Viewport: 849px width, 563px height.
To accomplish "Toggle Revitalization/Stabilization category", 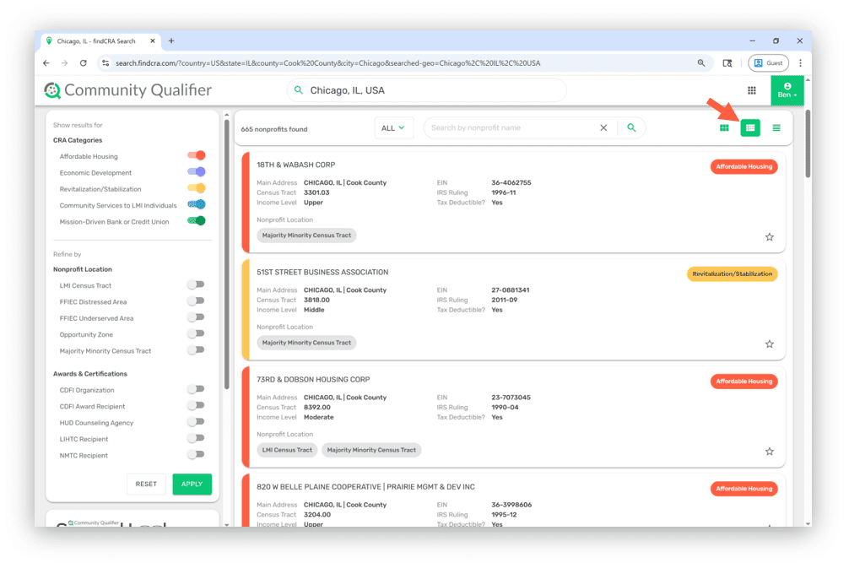I will [197, 188].
